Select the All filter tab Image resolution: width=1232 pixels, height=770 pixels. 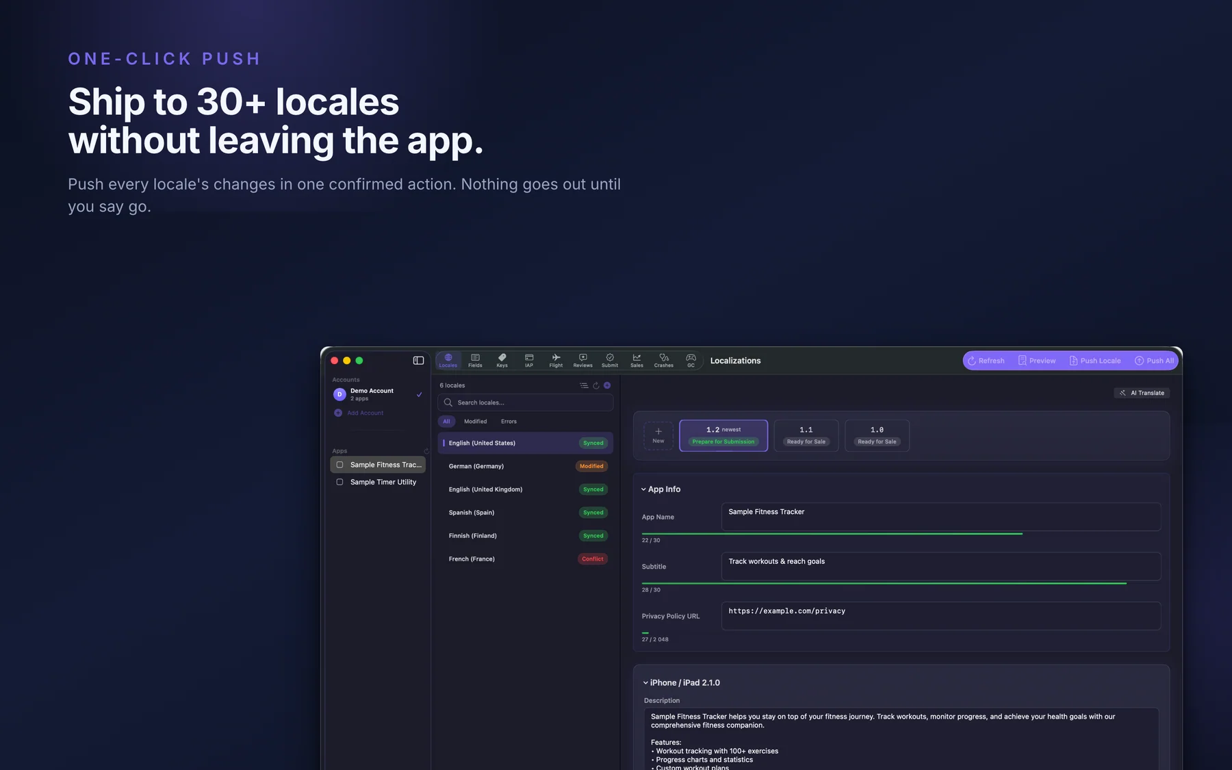pyautogui.click(x=446, y=422)
